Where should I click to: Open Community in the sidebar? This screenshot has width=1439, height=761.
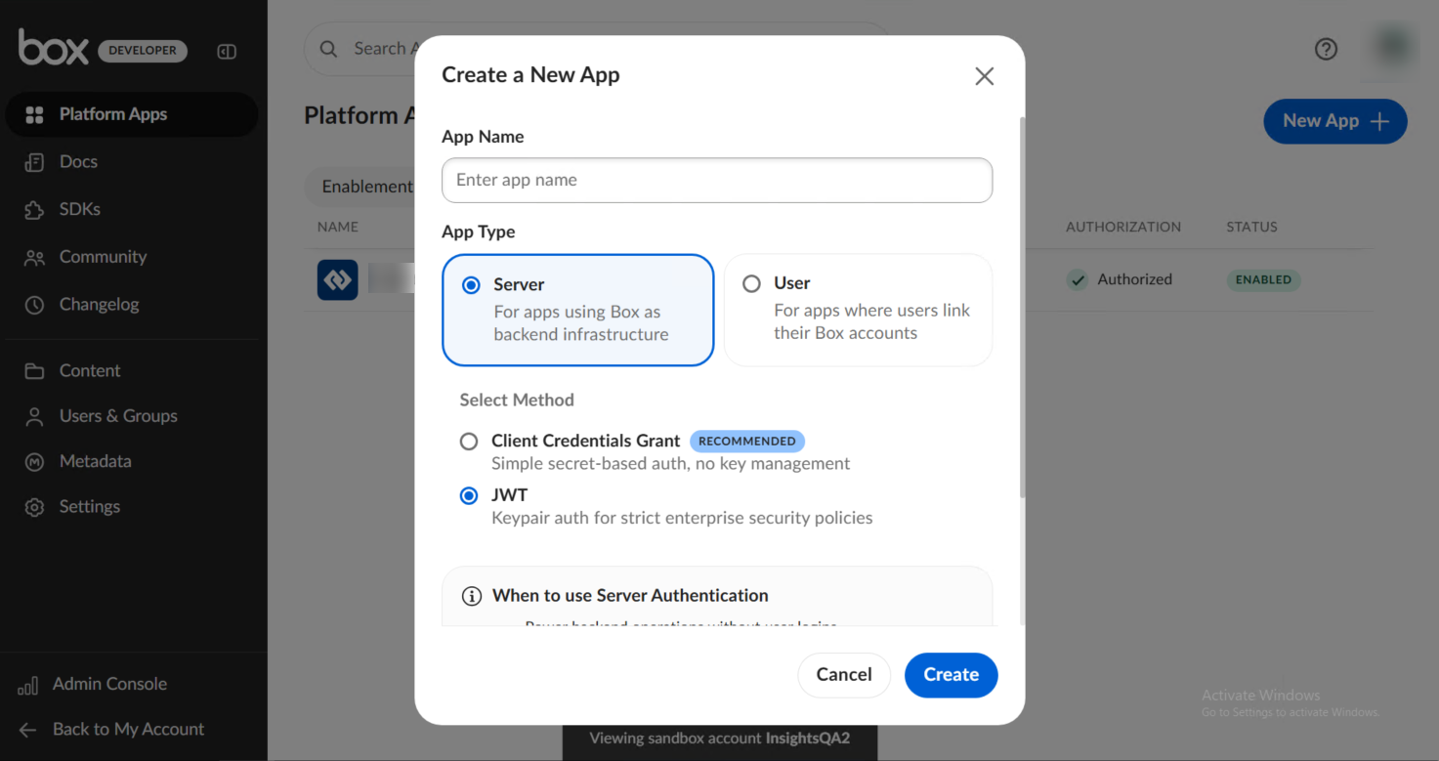point(132,257)
